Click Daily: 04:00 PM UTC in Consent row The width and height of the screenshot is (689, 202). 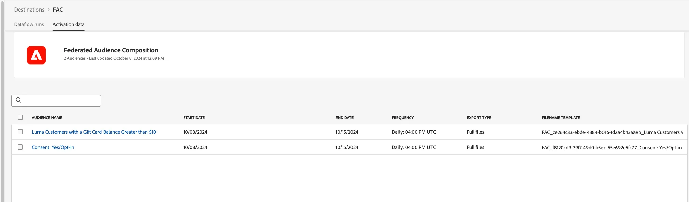point(414,147)
